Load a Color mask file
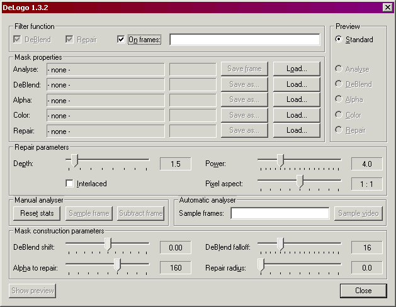 point(297,115)
